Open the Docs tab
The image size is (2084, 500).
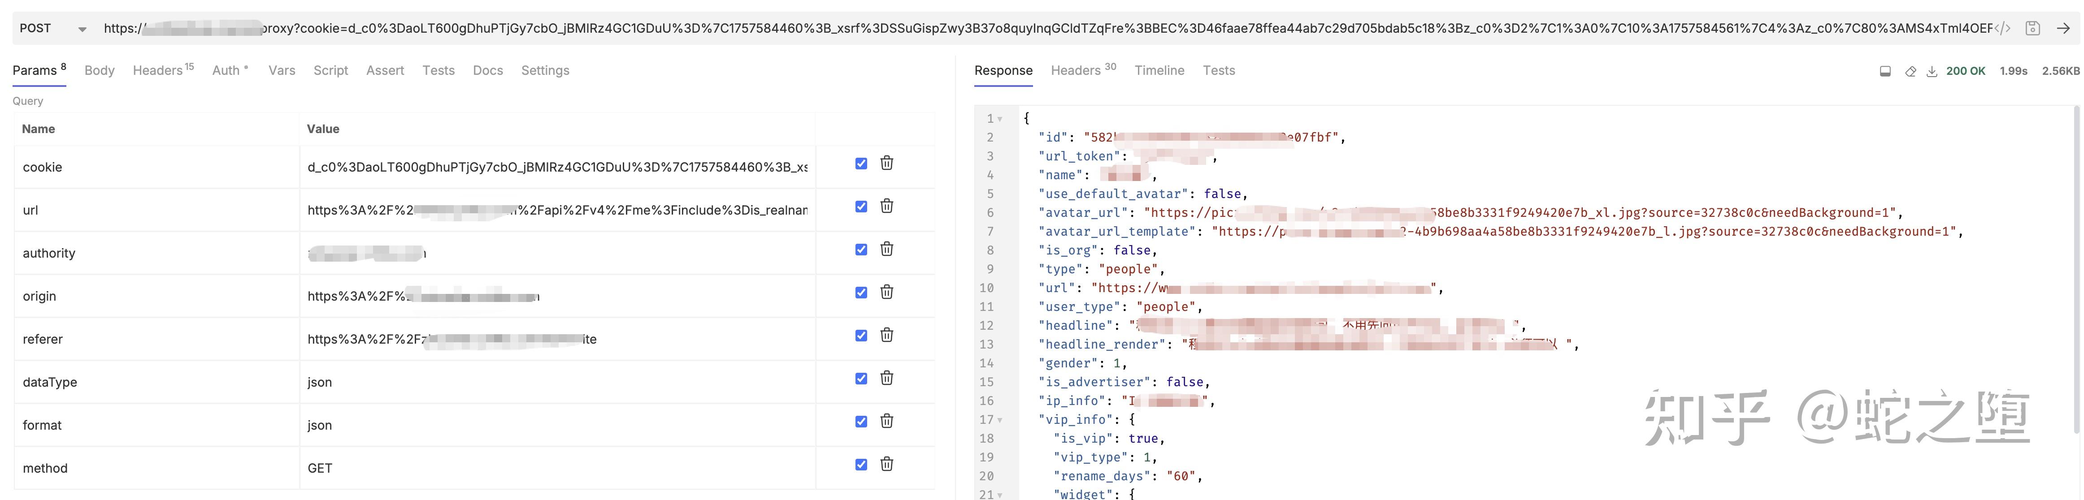[488, 70]
